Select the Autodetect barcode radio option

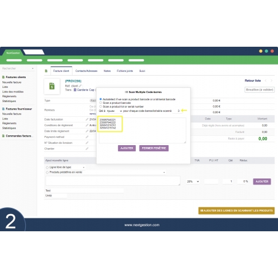pyautogui.click(x=101, y=99)
